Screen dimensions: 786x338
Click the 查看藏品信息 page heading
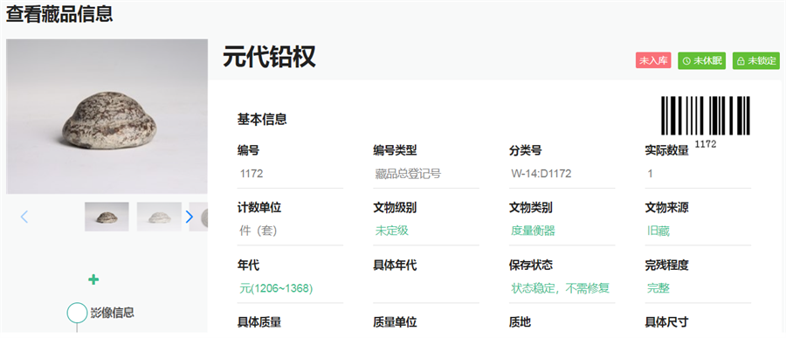59,14
